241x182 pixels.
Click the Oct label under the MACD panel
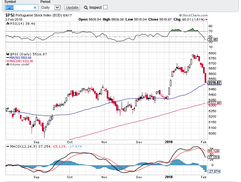point(69,177)
